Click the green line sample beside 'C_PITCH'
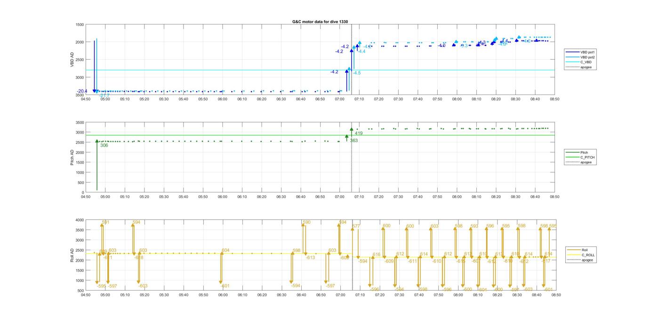Screen dimensions: 659x326 click(572, 157)
